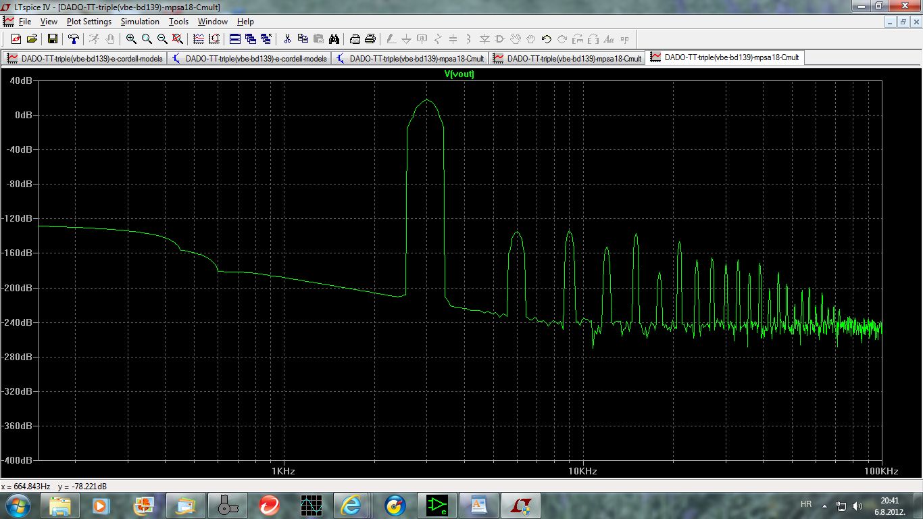Open Windows Explorer from taskbar

pyautogui.click(x=61, y=505)
